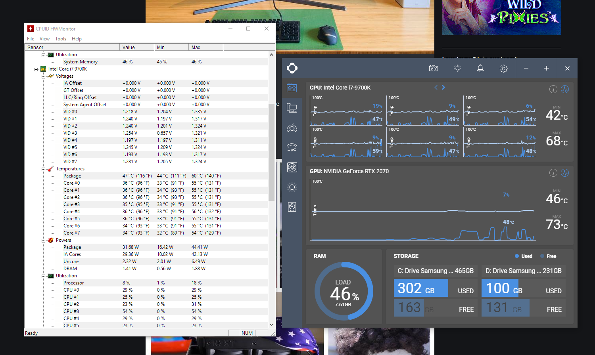
Task: Collapse the Voltages tree branch
Action: 43,76
